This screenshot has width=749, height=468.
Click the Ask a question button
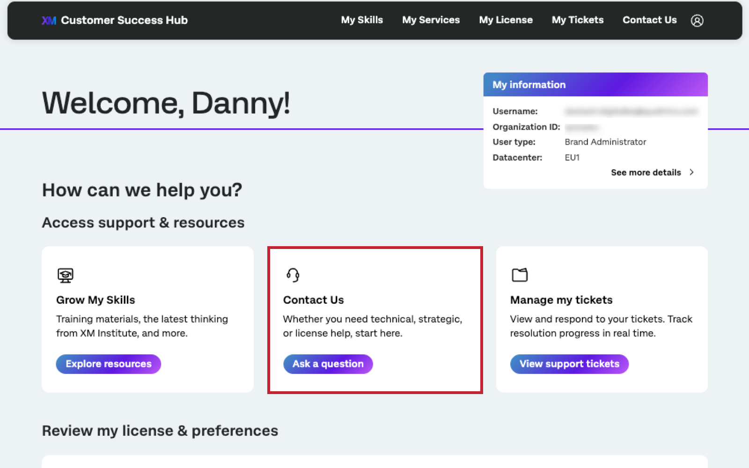click(328, 364)
